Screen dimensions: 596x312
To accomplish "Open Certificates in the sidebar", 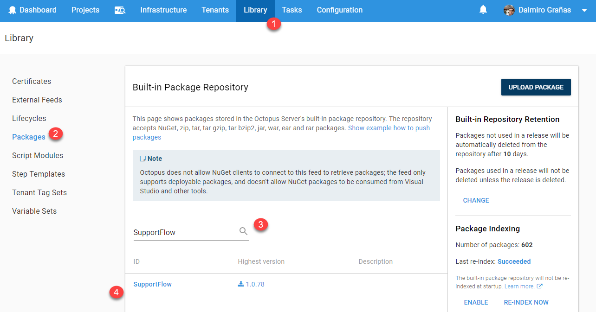I will 32,81.
